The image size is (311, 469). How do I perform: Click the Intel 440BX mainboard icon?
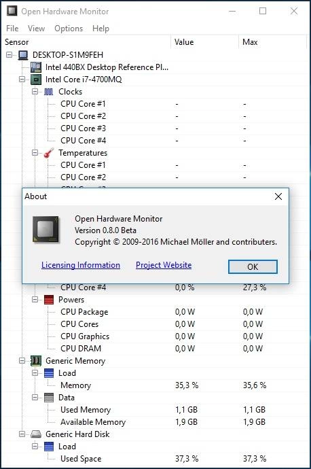[36, 67]
